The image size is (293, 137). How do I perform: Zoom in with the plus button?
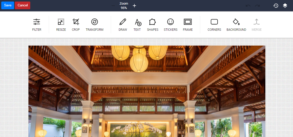point(134,6)
